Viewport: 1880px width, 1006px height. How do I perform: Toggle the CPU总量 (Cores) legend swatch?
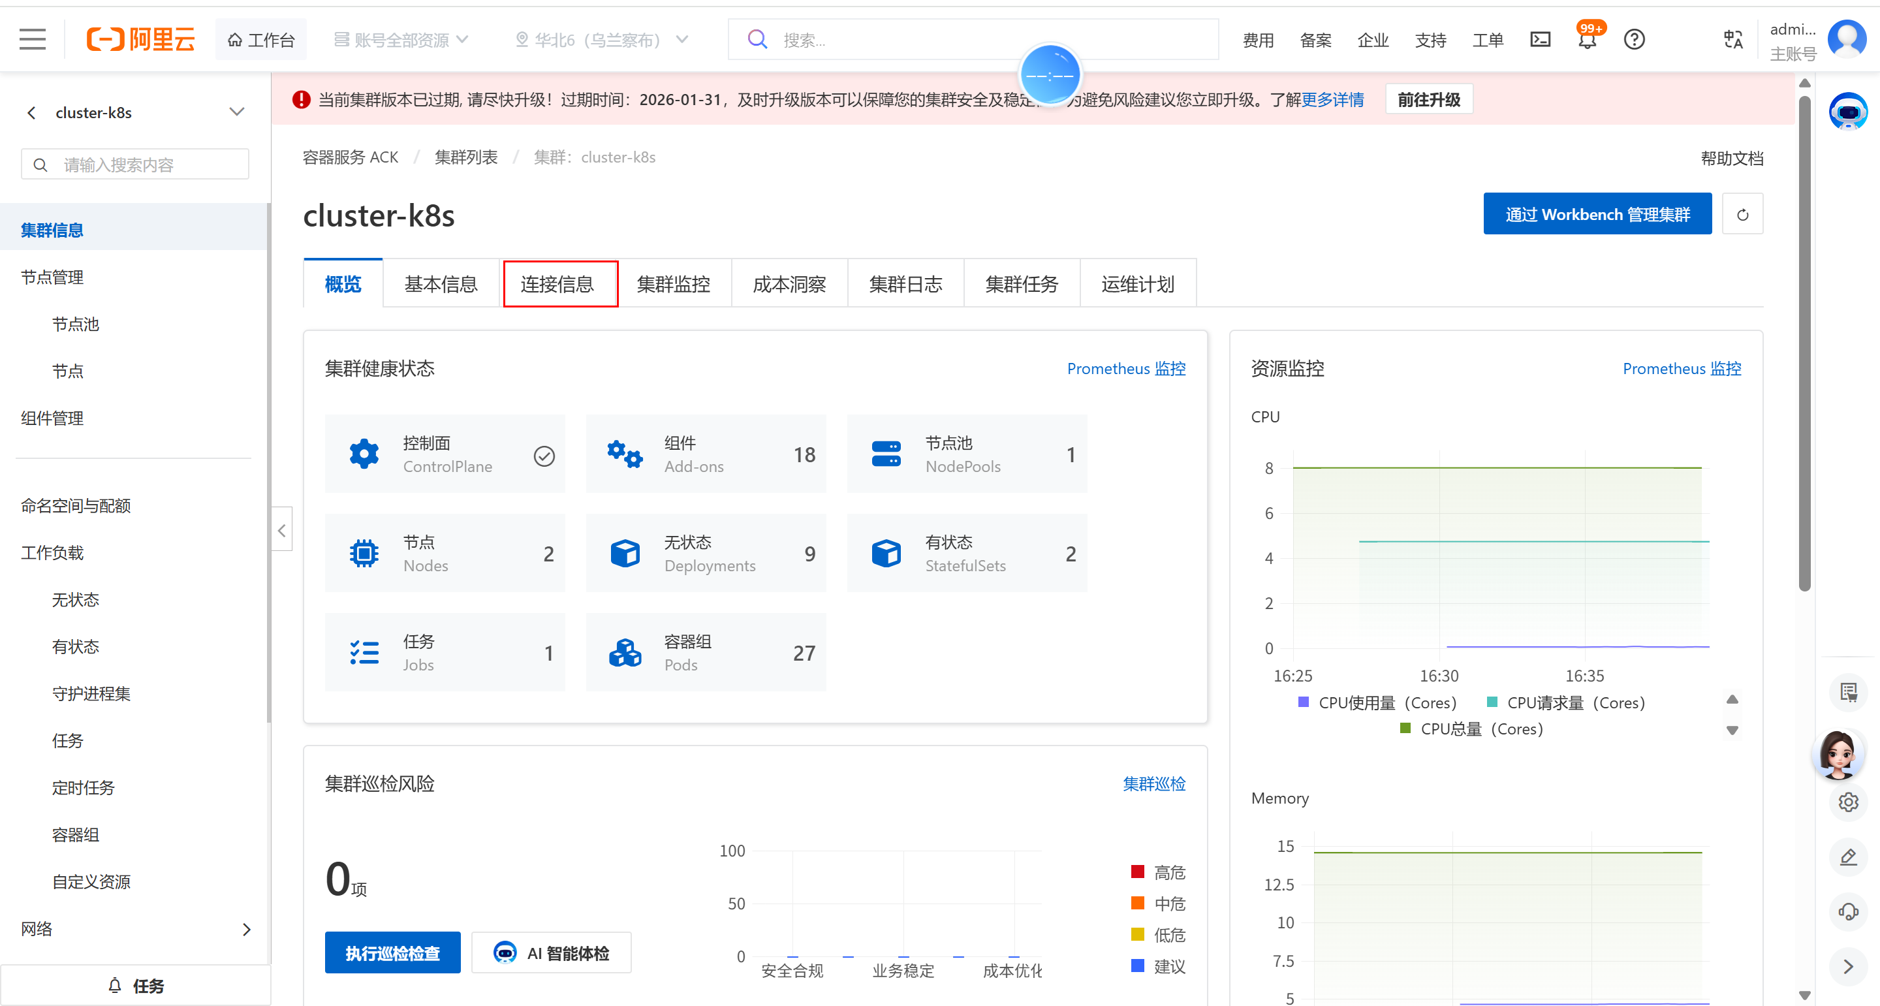[x=1405, y=729]
